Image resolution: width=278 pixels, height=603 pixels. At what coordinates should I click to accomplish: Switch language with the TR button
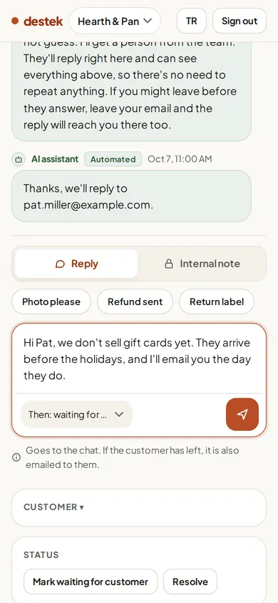(192, 21)
